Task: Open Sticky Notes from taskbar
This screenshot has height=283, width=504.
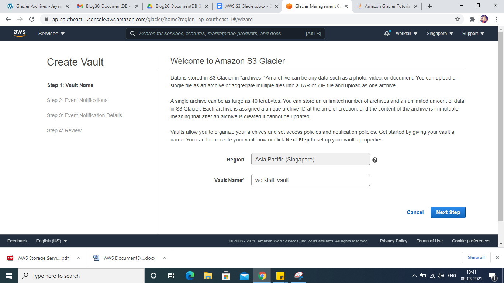Action: pos(280,276)
